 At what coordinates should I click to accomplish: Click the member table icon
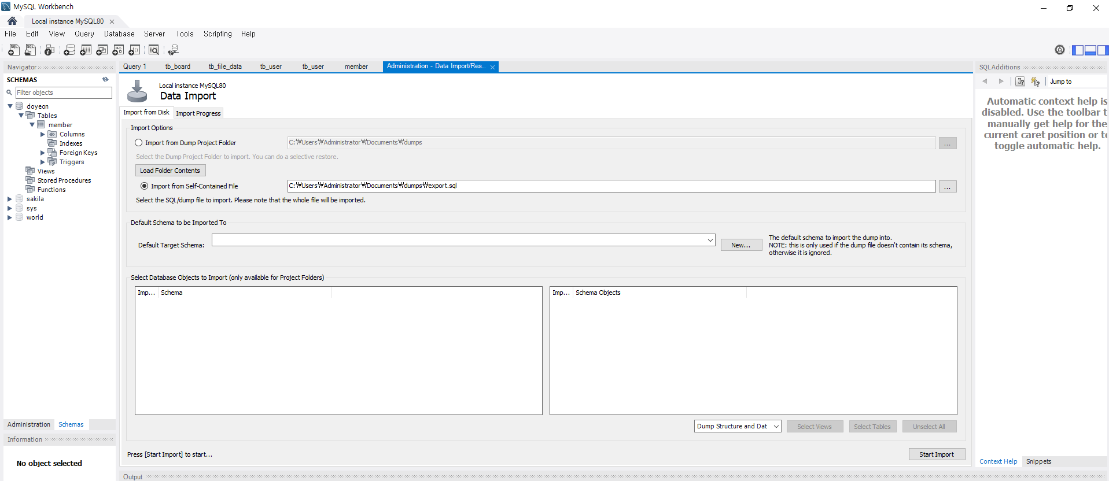point(41,125)
